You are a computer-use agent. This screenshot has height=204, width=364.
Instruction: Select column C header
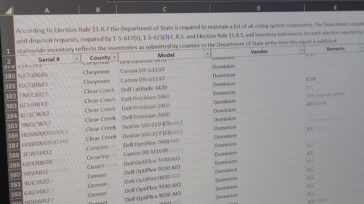(x=165, y=9)
